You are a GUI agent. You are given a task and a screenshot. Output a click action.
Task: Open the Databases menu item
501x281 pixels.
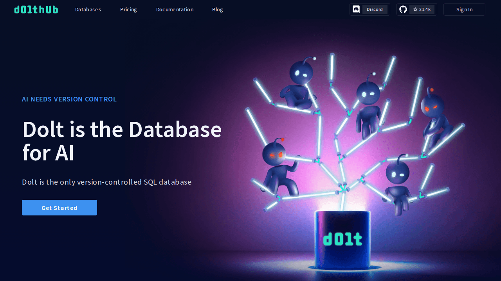click(x=88, y=9)
